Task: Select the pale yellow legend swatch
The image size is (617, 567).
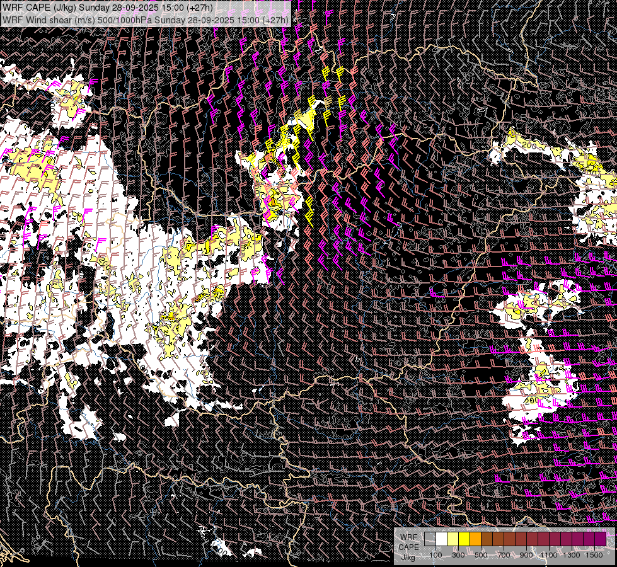Action: [x=453, y=539]
